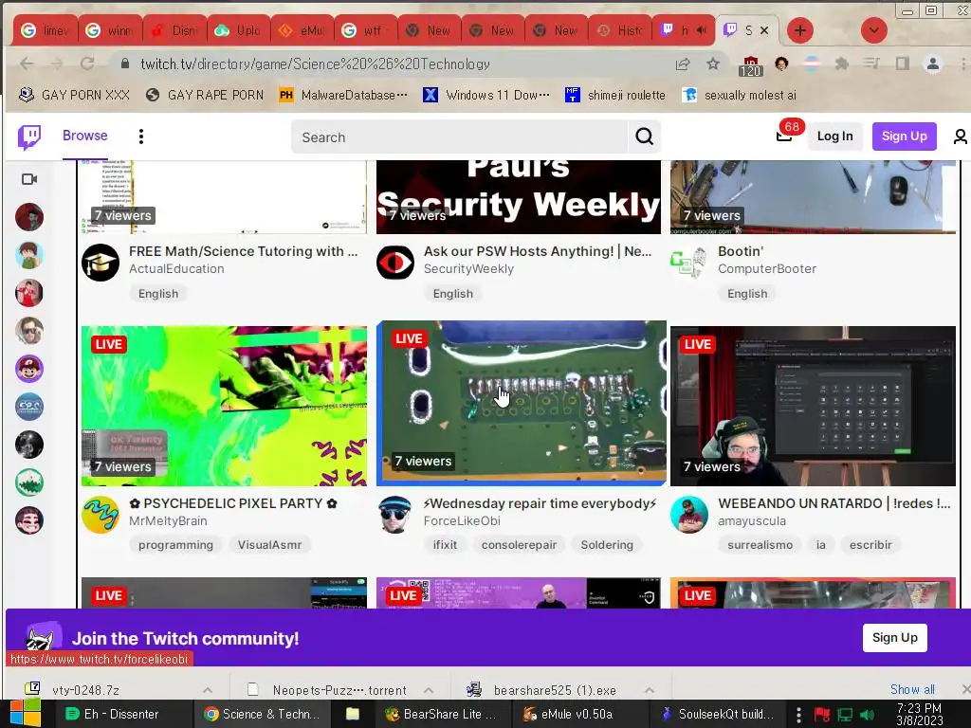This screenshot has height=728, width=971.
Task: Click the Log In button
Action: 834,136
